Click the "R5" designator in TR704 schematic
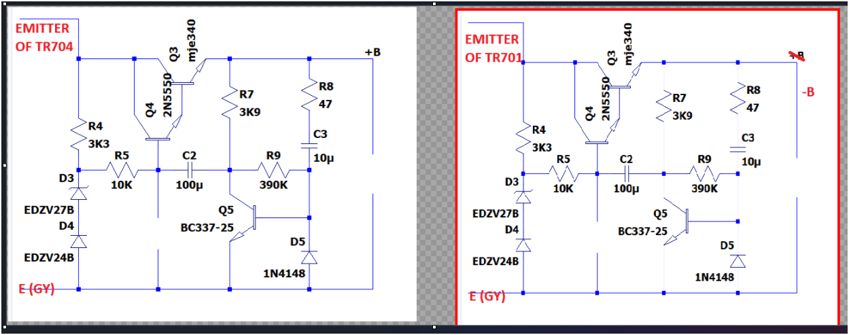The height and width of the screenshot is (335, 849). tap(122, 156)
